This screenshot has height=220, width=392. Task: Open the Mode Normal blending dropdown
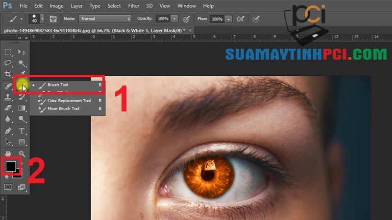pos(105,19)
